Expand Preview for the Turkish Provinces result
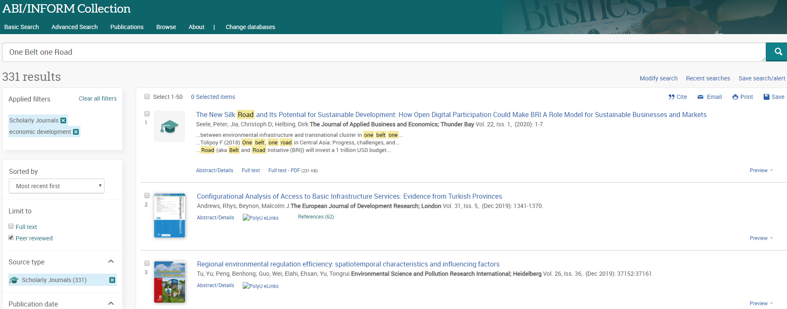 click(761, 238)
